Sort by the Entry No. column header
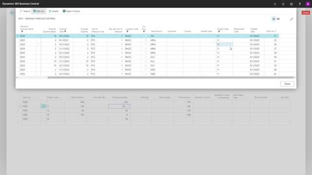312x175 pixels. 271,31
